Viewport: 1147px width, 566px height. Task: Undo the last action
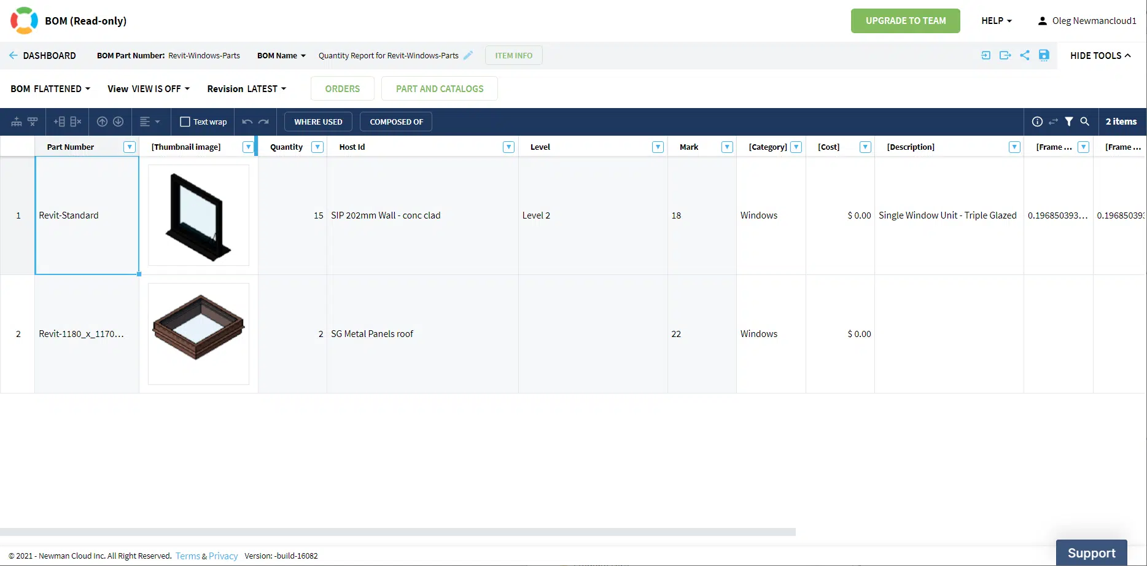pyautogui.click(x=247, y=122)
